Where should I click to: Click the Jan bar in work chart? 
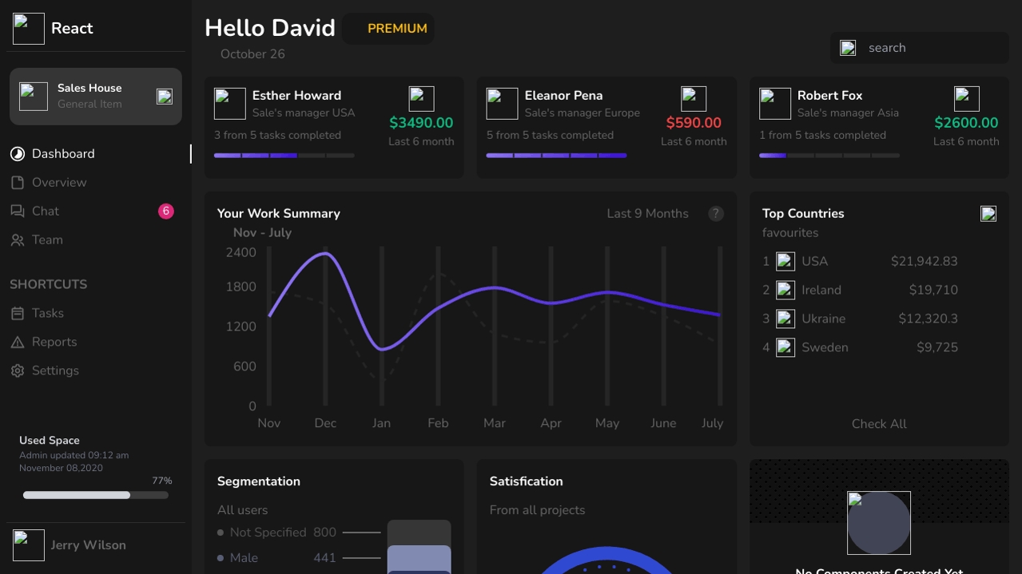click(382, 326)
